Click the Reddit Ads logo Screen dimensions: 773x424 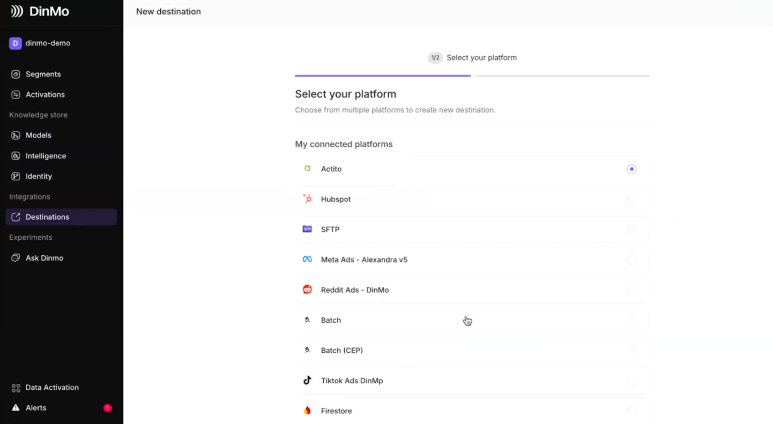pyautogui.click(x=307, y=290)
